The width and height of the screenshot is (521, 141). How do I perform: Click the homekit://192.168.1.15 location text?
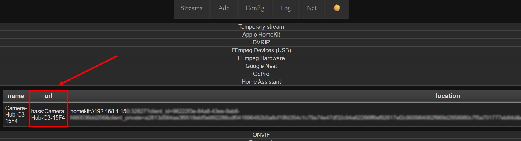click(x=98, y=111)
